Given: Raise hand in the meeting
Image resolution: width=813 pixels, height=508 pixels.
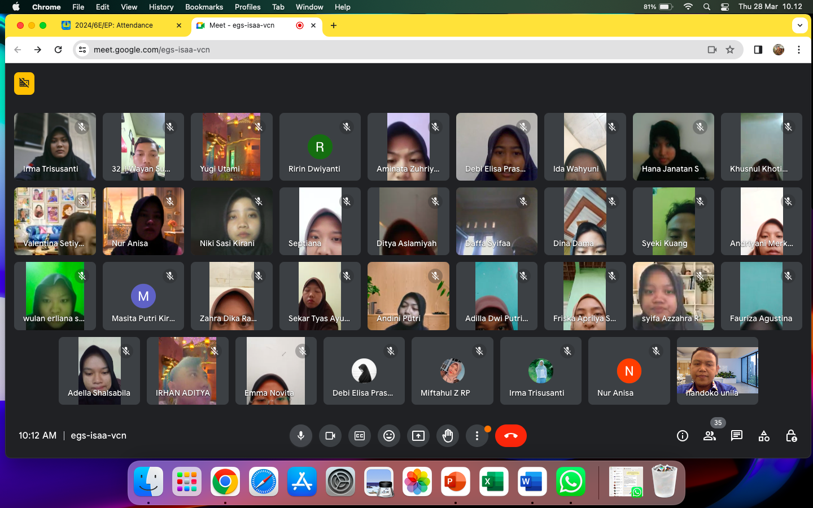Looking at the screenshot, I should 448,436.
